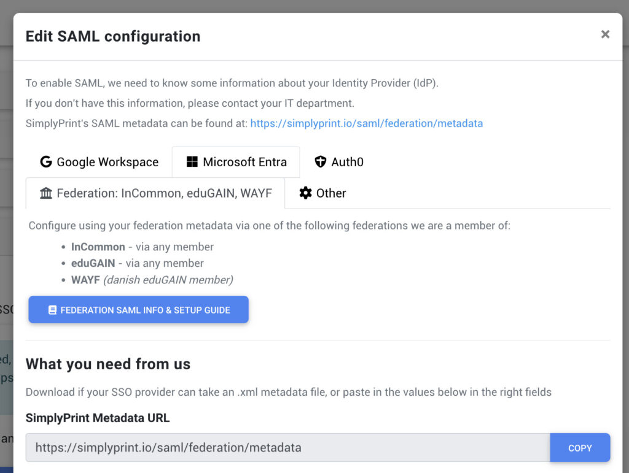Screen dimensions: 629x473
Task: Click inside the SimplyPrint Metadata URL field
Action: tap(287, 448)
